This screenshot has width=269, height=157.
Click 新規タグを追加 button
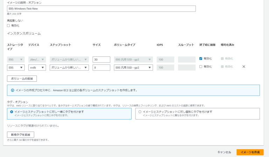21,135
